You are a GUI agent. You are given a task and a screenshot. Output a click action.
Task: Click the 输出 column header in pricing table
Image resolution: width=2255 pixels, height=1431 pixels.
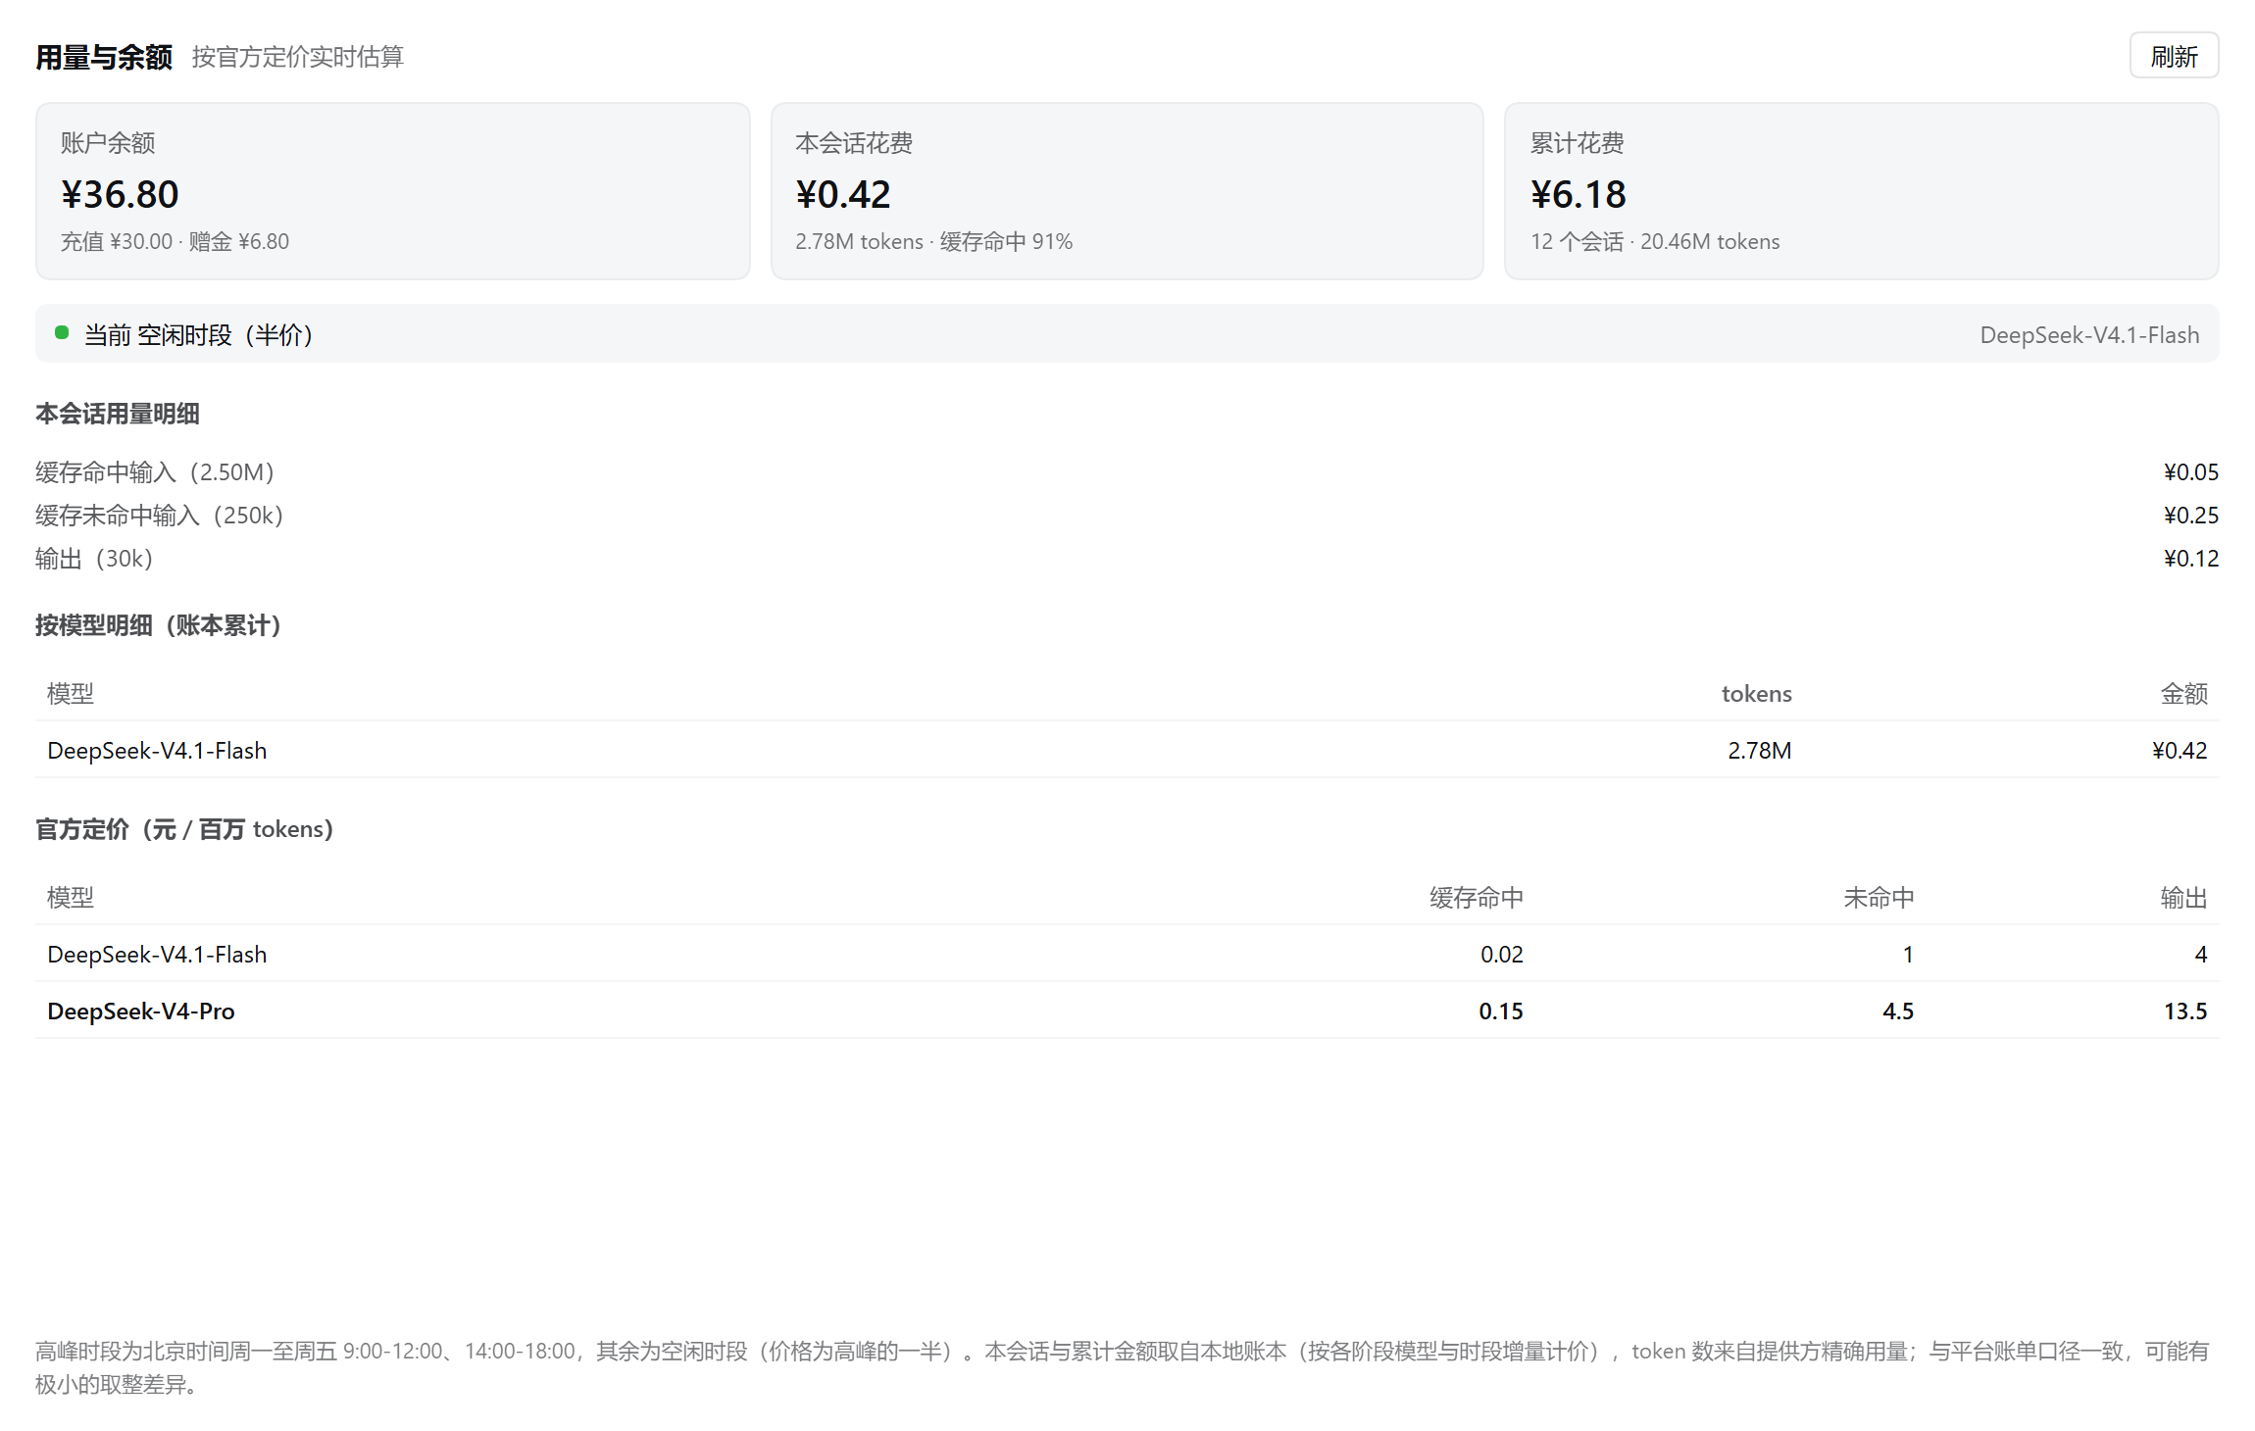click(x=2183, y=898)
